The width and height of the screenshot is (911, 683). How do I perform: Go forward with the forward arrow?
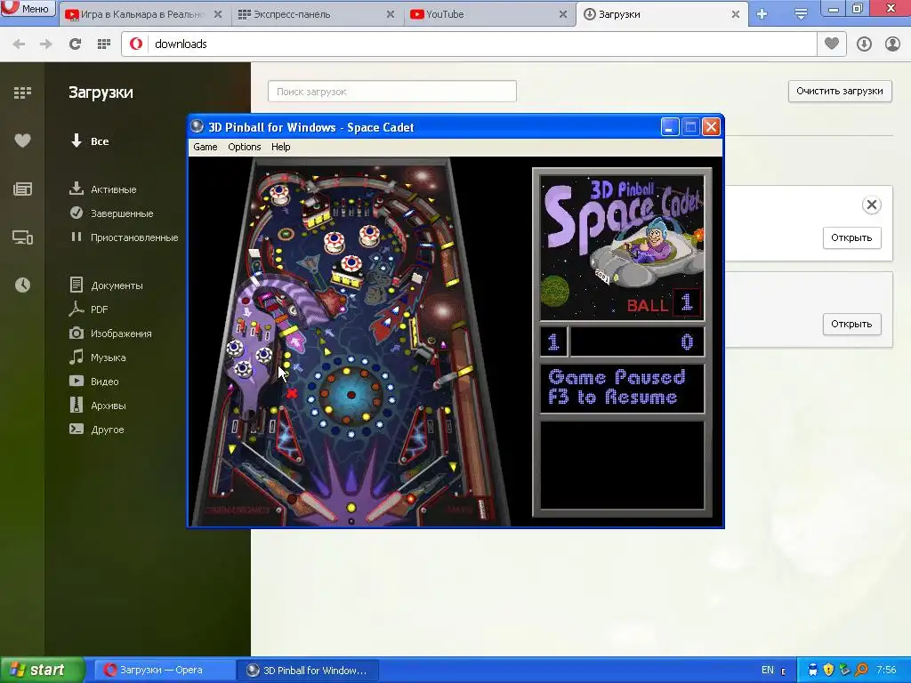pyautogui.click(x=46, y=44)
